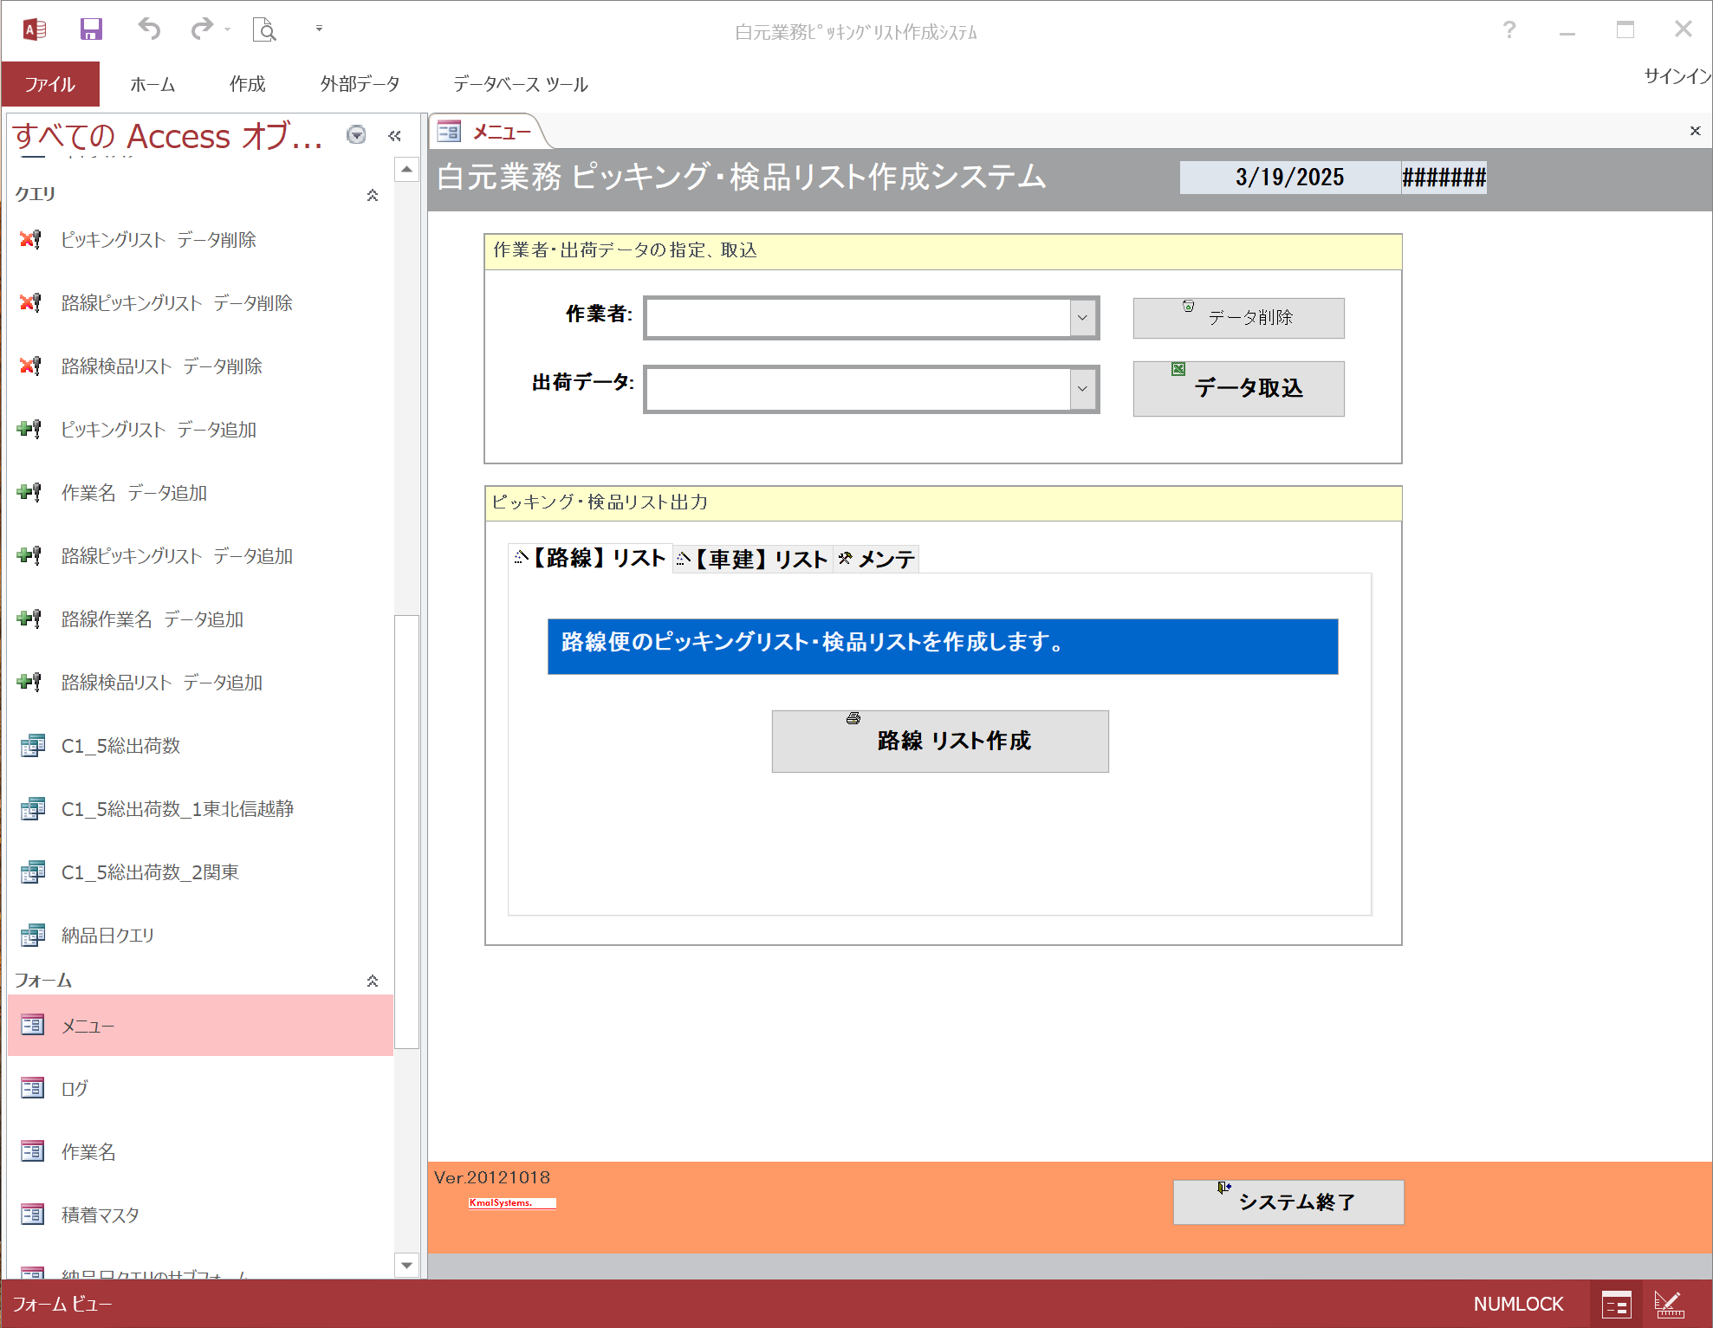Open the ログ form in navigation pane
Image resolution: width=1713 pixels, height=1328 pixels.
click(75, 1089)
